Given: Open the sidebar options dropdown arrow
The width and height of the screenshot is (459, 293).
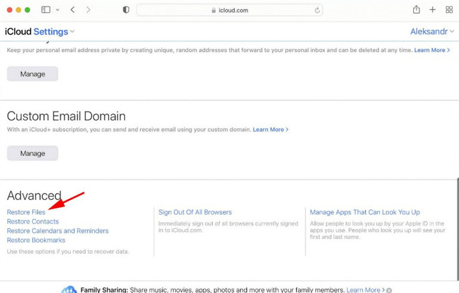Looking at the screenshot, I should (x=57, y=10).
